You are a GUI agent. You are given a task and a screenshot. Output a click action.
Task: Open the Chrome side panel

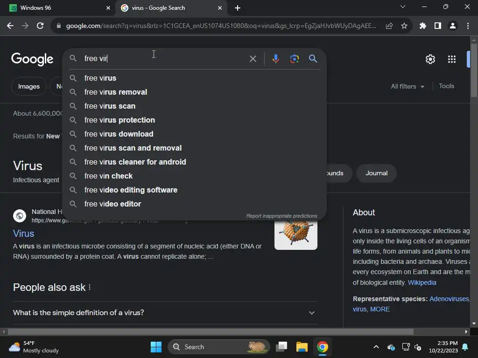coord(438,26)
